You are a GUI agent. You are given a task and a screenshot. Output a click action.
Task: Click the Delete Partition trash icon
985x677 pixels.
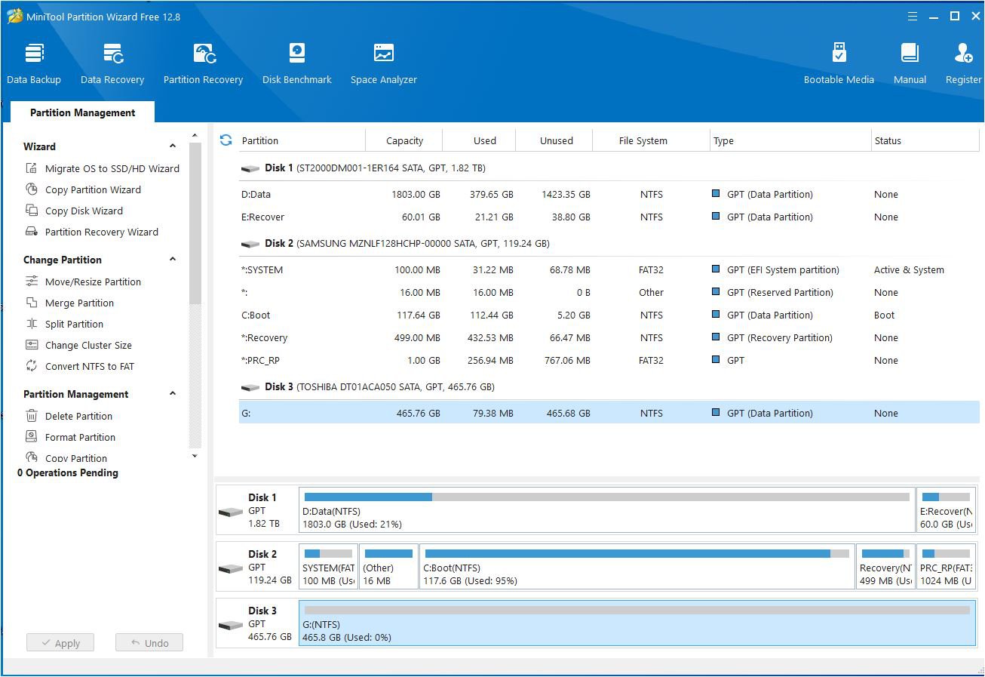32,416
